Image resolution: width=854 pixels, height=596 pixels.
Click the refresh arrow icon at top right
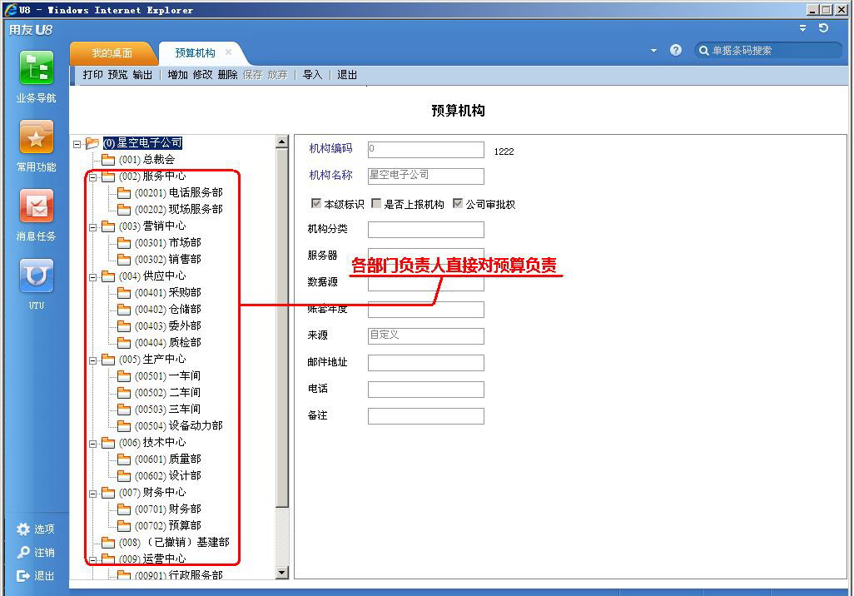coord(823,27)
